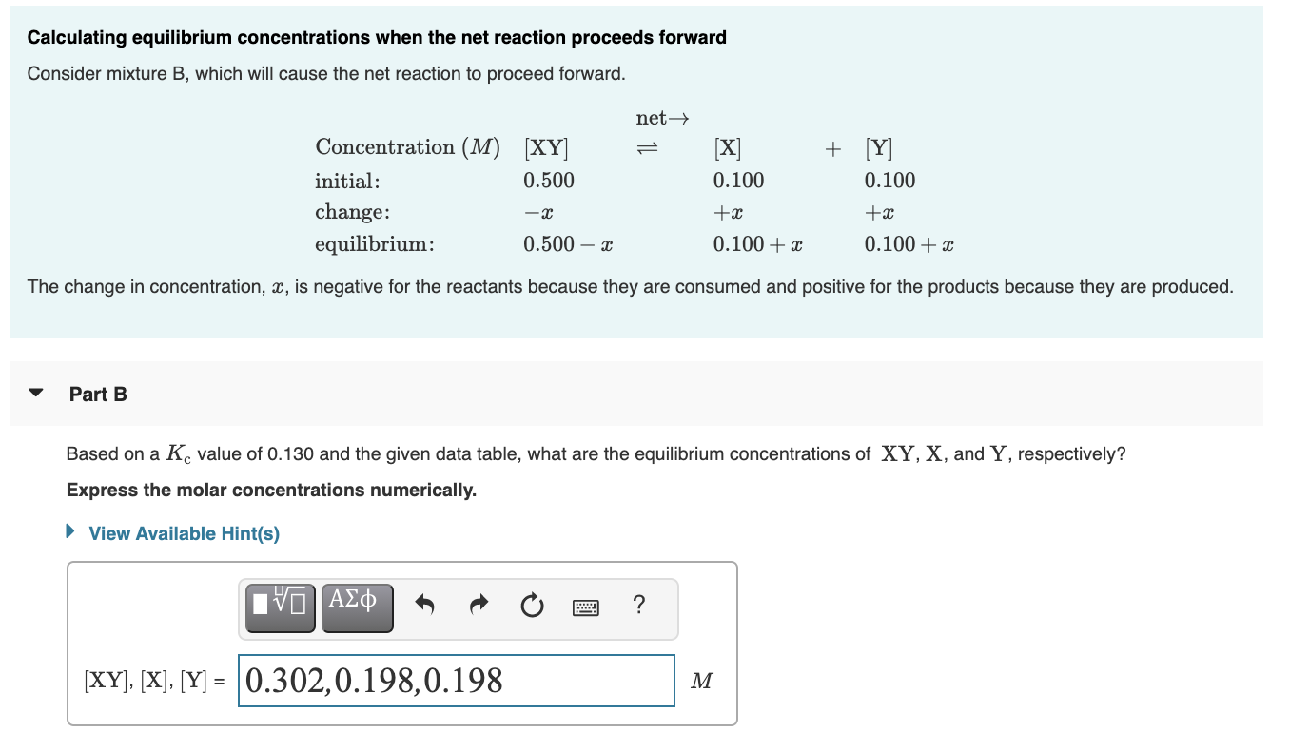Undo the last answer edit

424,606
